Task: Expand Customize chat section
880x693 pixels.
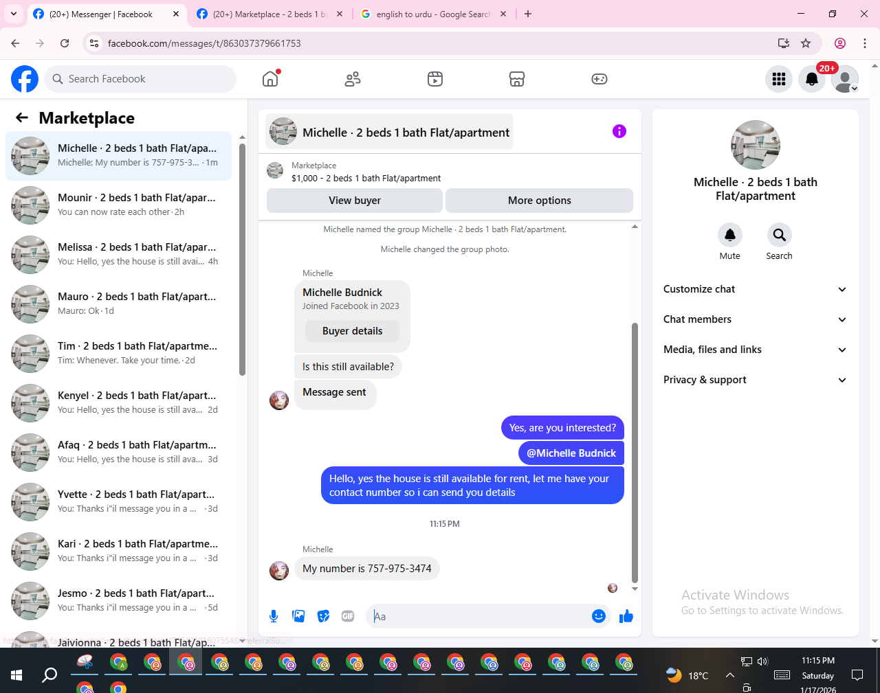Action: click(755, 289)
